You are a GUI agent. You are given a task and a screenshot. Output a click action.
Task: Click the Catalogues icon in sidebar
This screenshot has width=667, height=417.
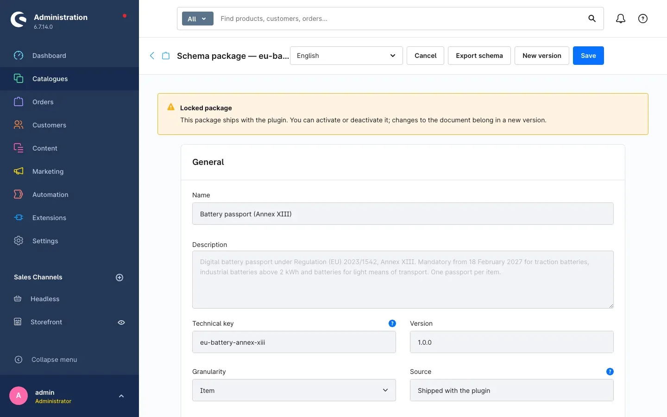coord(19,79)
